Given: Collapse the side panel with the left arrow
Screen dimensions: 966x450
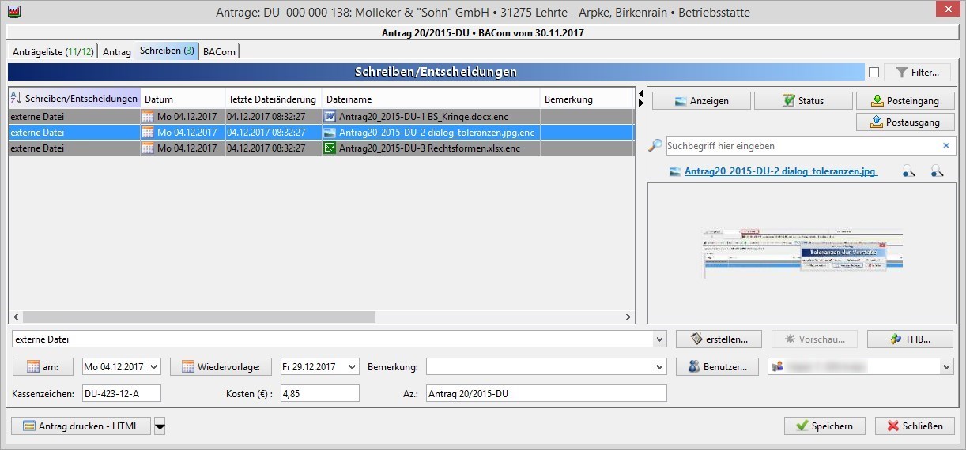Looking at the screenshot, I should 641,94.
